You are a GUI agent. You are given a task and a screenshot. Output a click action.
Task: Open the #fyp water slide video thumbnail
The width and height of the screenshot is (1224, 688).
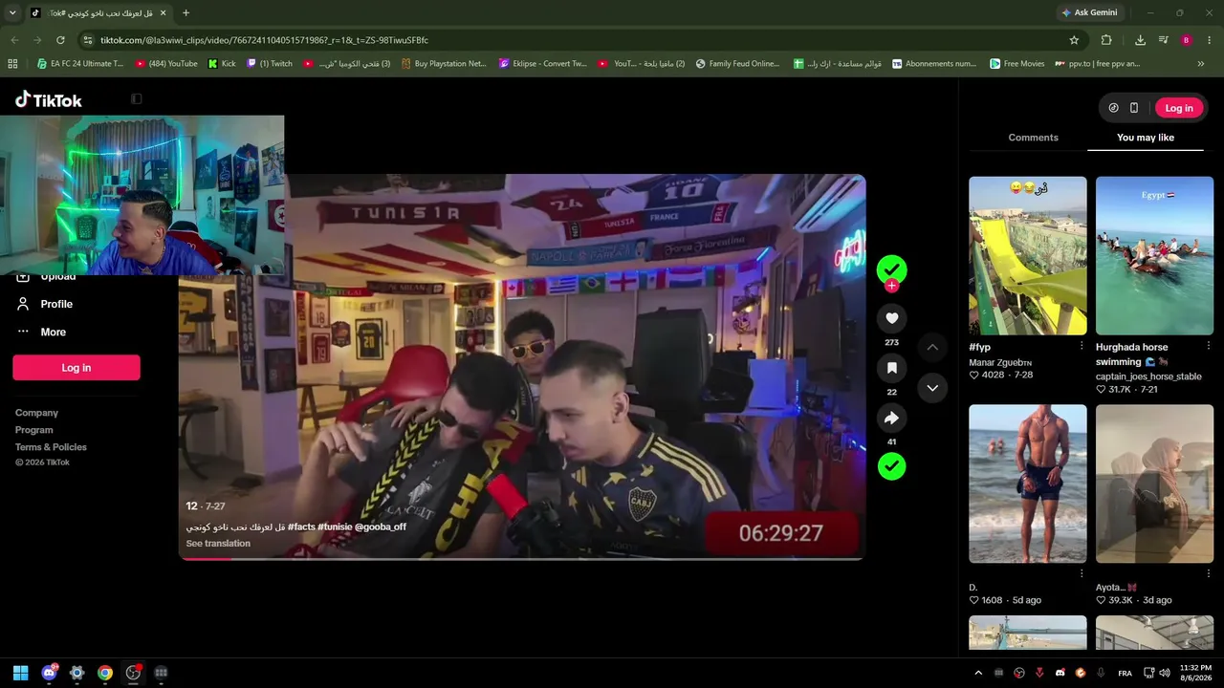[1028, 255]
